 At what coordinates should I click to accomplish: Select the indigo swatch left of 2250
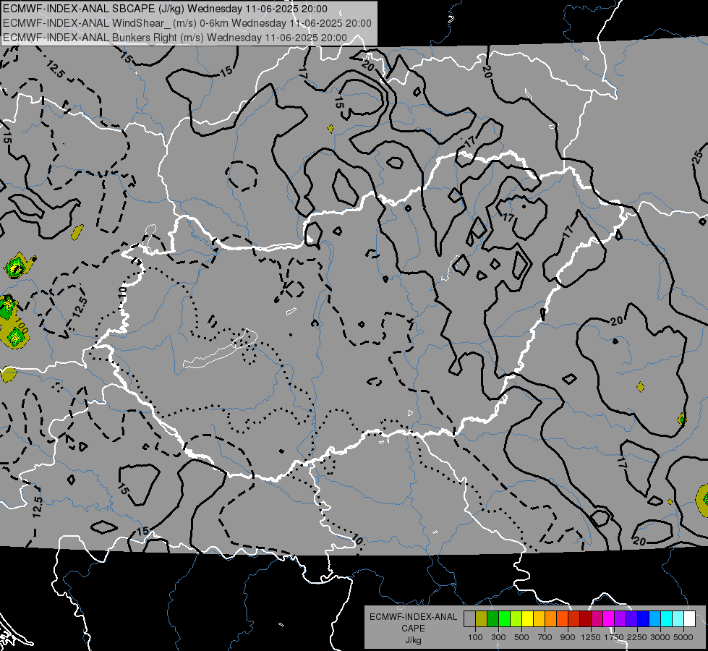(632, 618)
